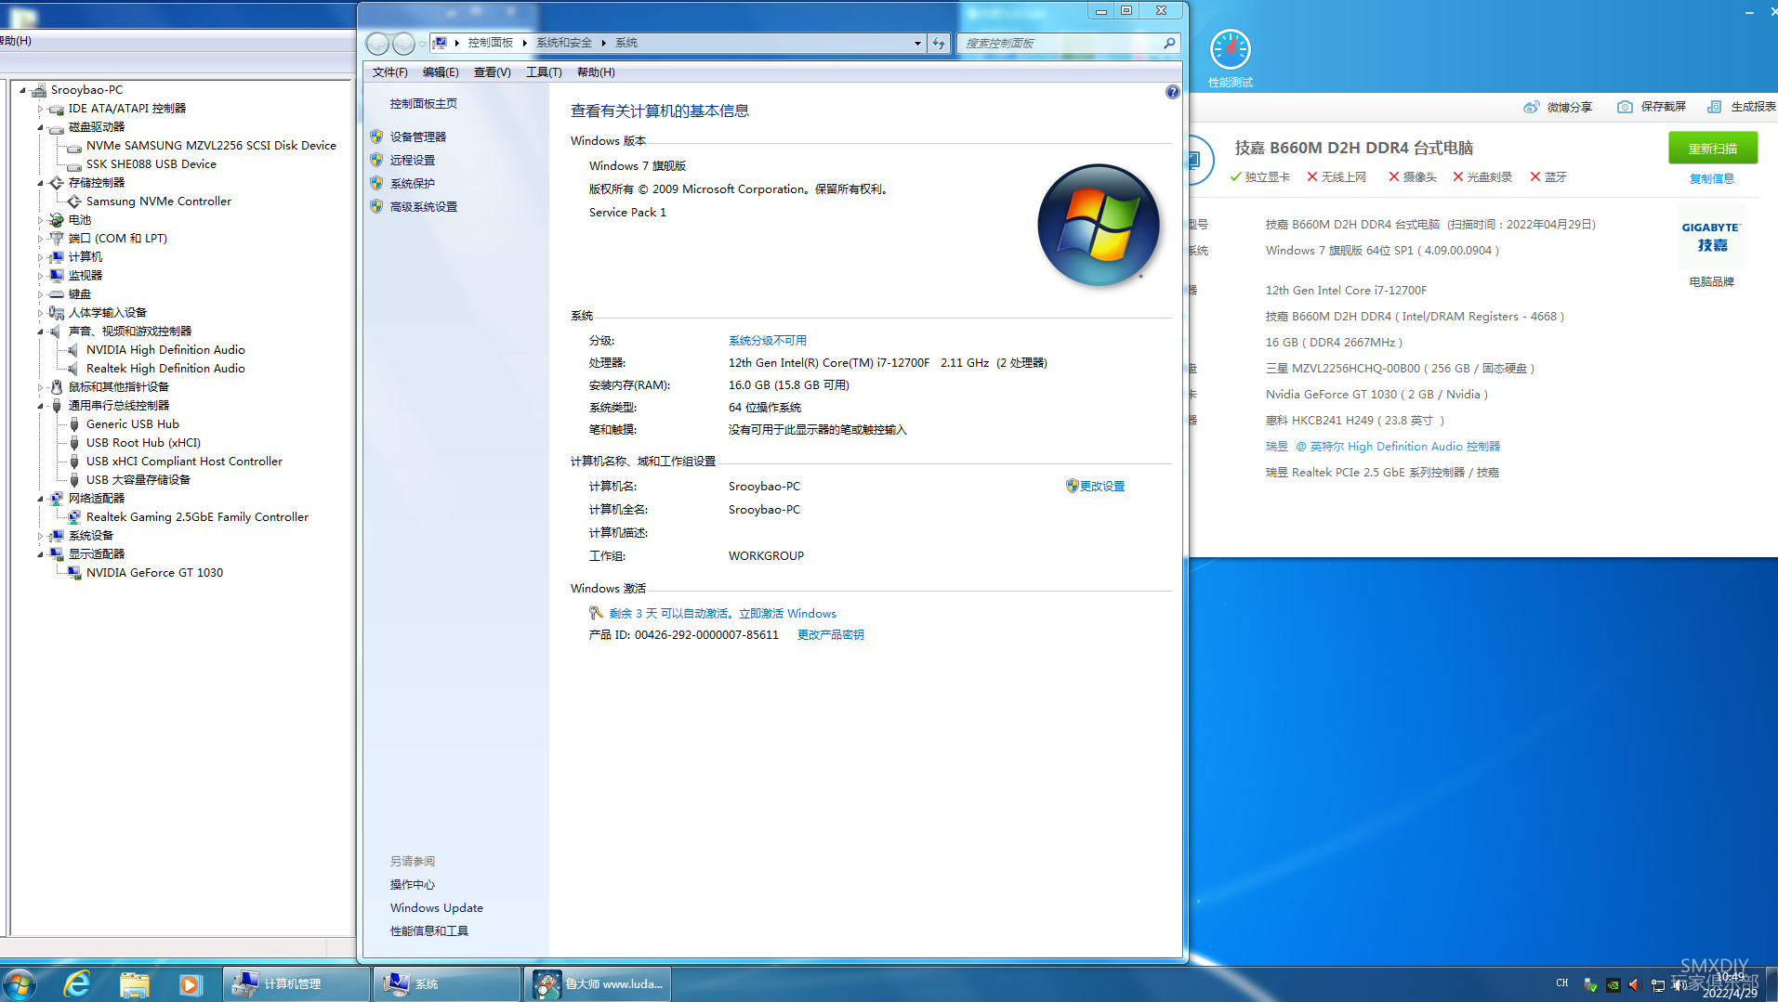Click the change settings shield icon
The height and width of the screenshot is (1002, 1778).
click(x=1072, y=486)
